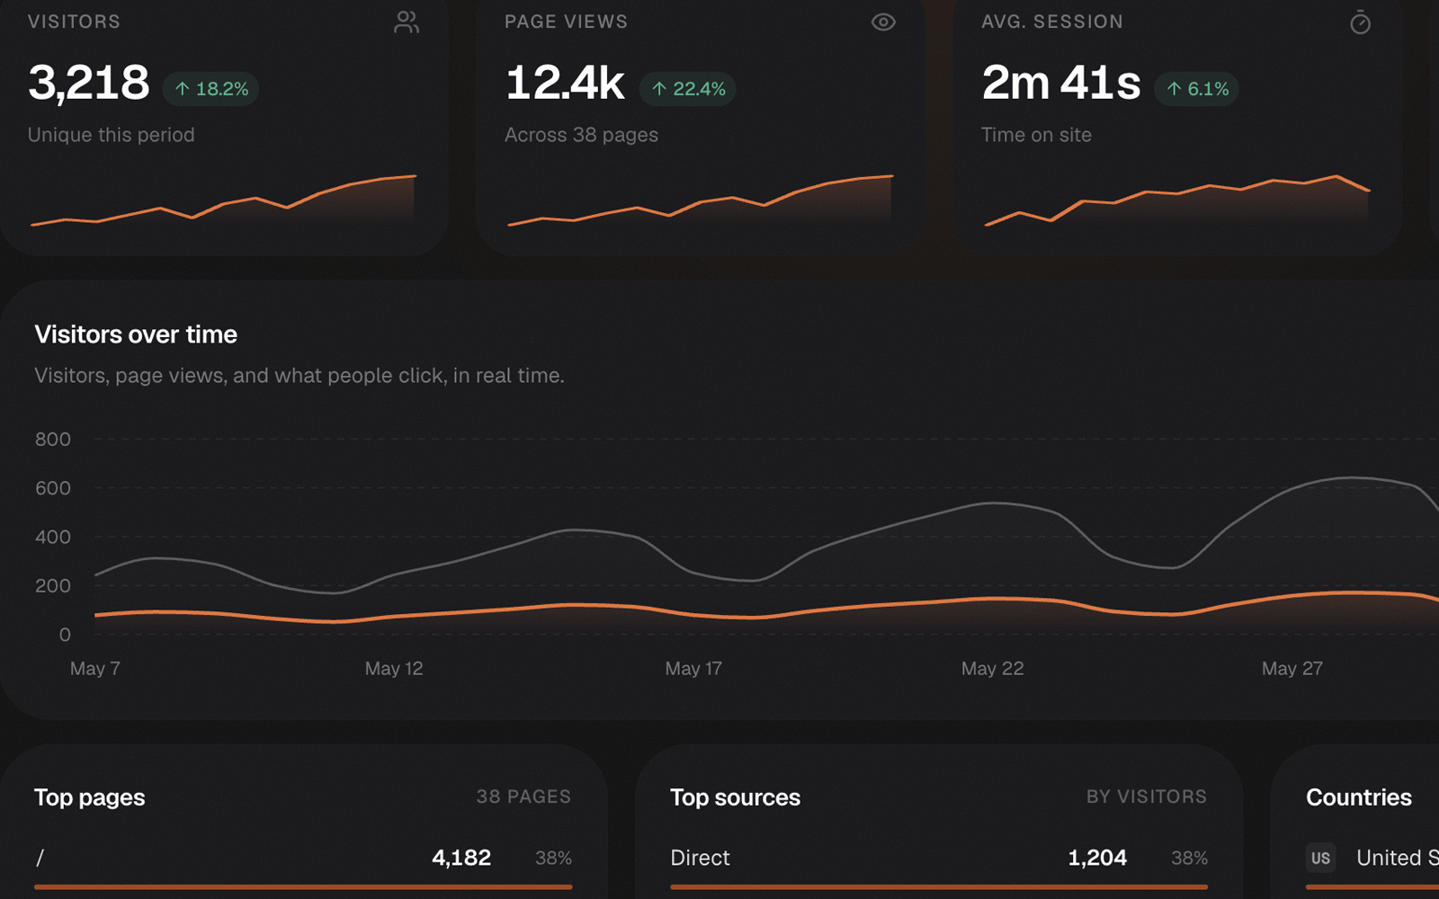Click the Page Views eye icon
The image size is (1439, 899).
click(x=883, y=22)
